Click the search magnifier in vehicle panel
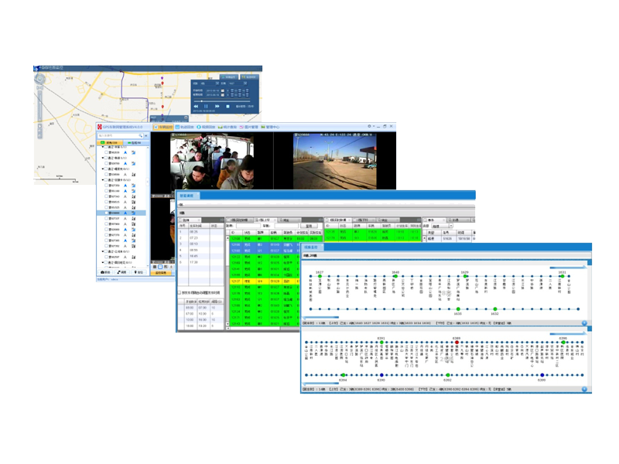The image size is (619, 464). click(140, 135)
